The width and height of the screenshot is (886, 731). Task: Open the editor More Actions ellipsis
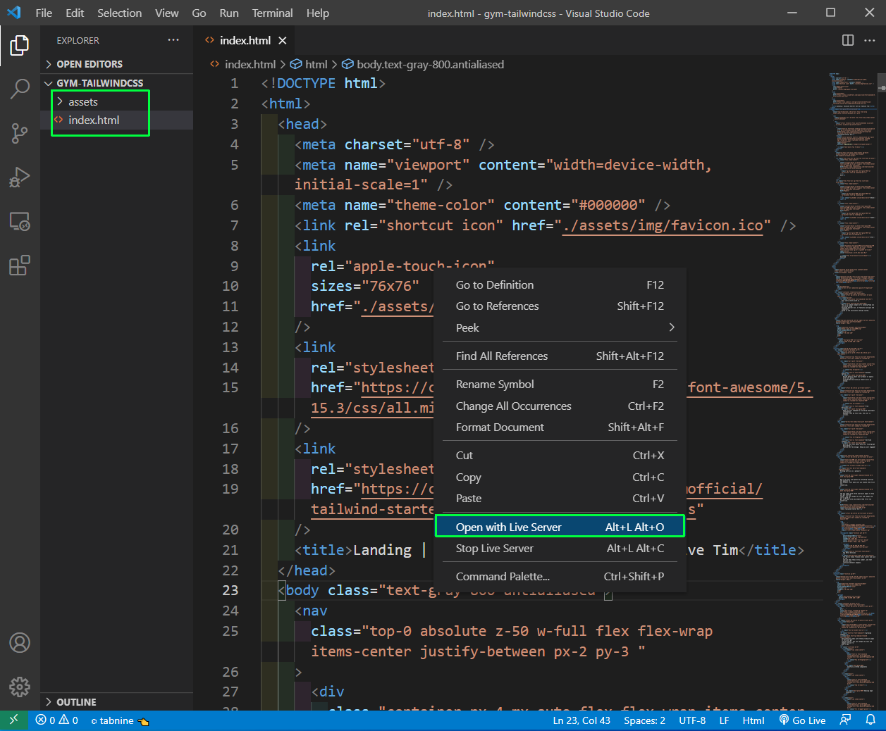point(870,40)
